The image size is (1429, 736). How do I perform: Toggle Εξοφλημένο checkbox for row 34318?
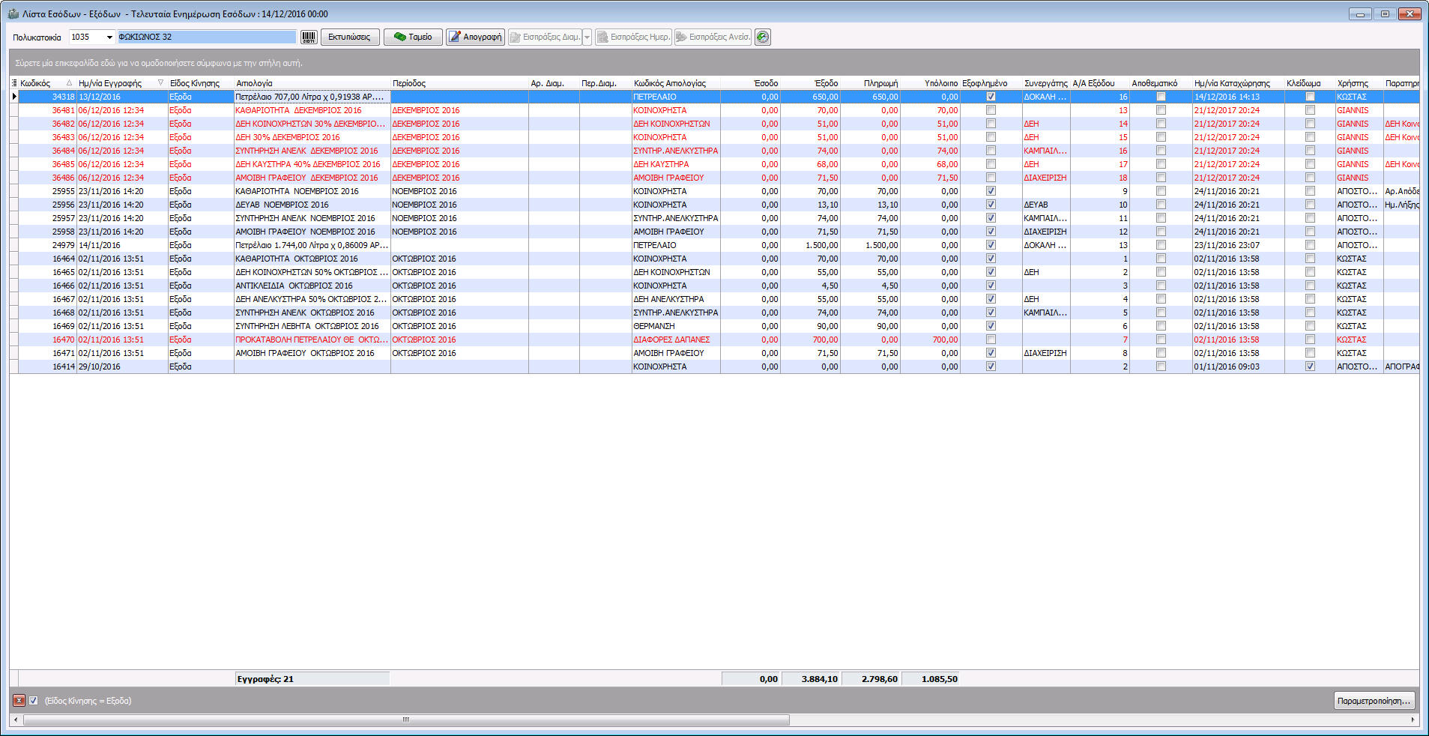[991, 97]
